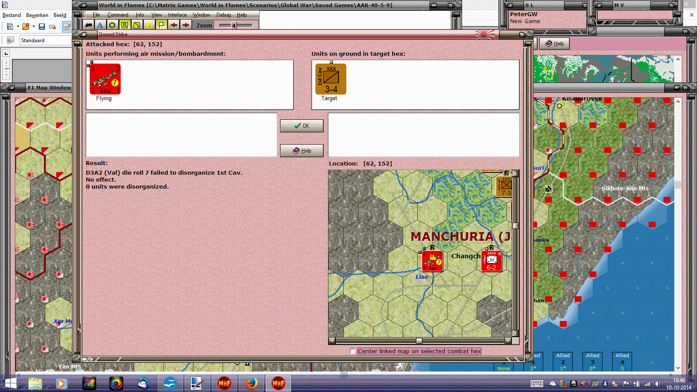Click the send mail envelope icon

tap(53, 27)
